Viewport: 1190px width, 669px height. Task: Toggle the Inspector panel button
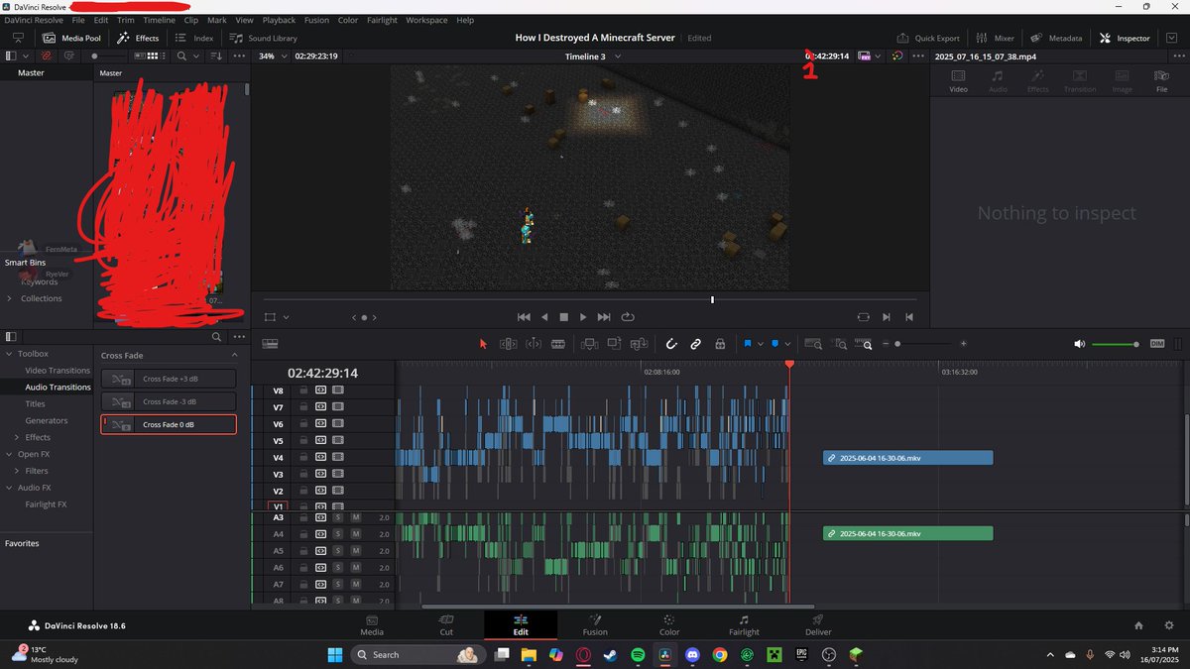[x=1126, y=38]
